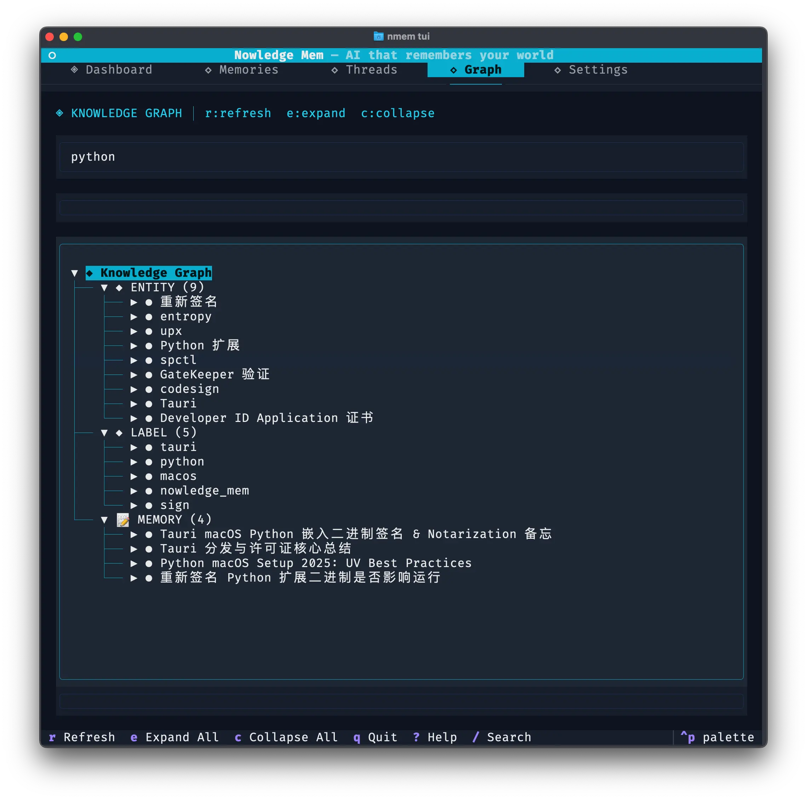This screenshot has width=807, height=800.
Task: Collapse the ENTITY (9) group
Action: (x=104, y=287)
